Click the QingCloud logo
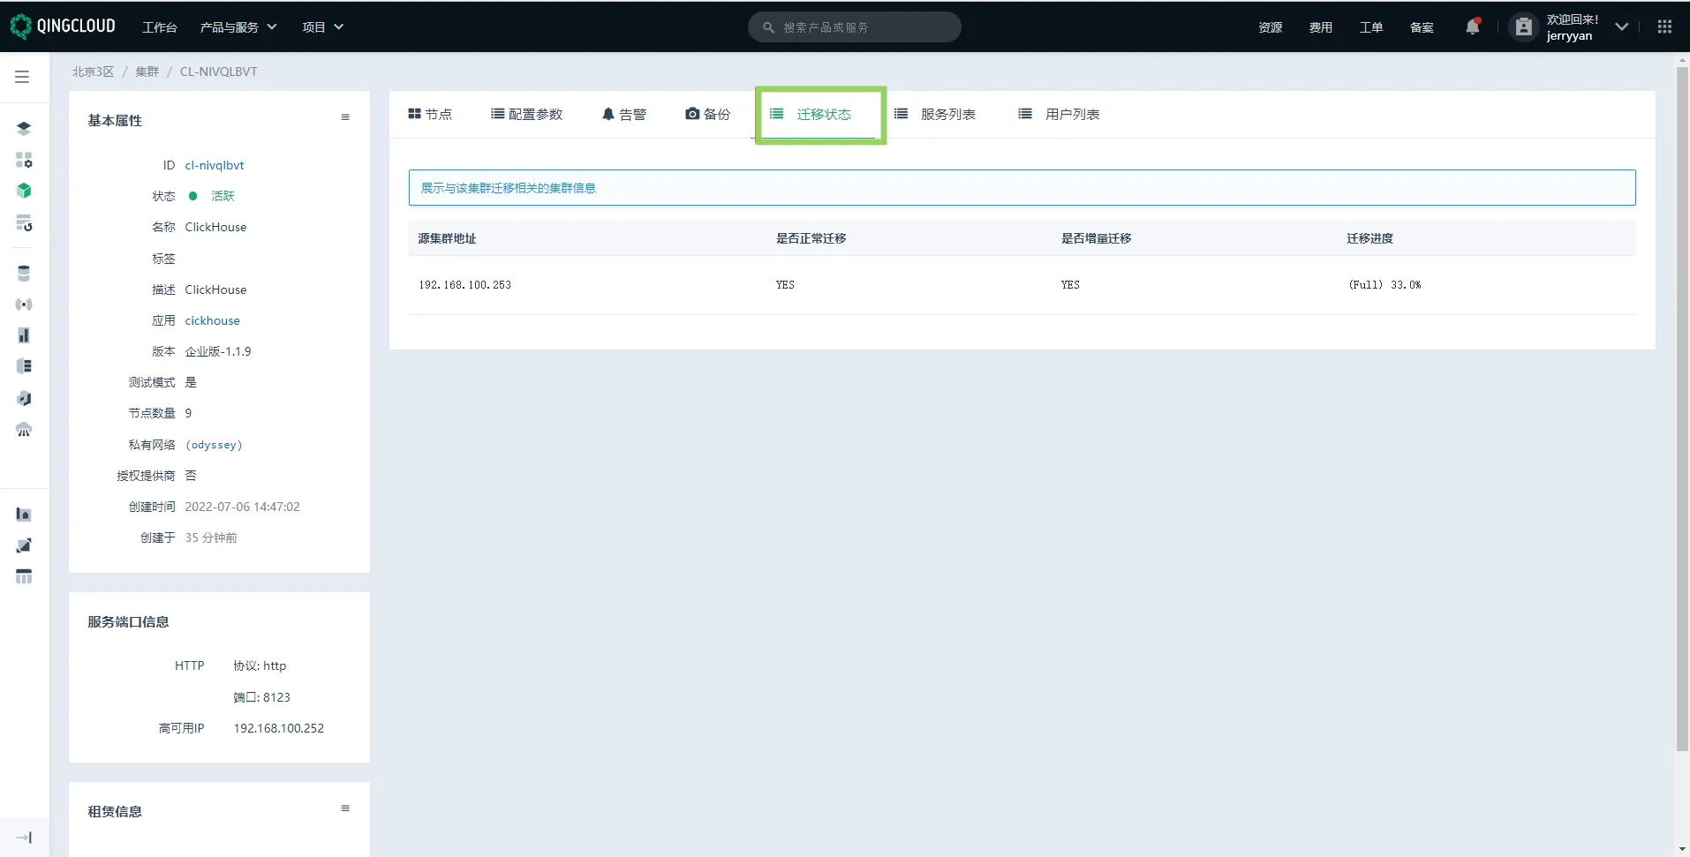Screen dimensions: 1690x857 (63, 26)
